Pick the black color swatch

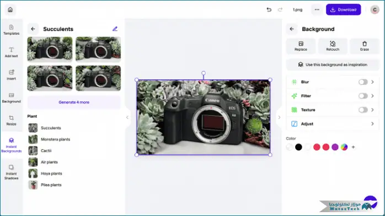(298, 147)
